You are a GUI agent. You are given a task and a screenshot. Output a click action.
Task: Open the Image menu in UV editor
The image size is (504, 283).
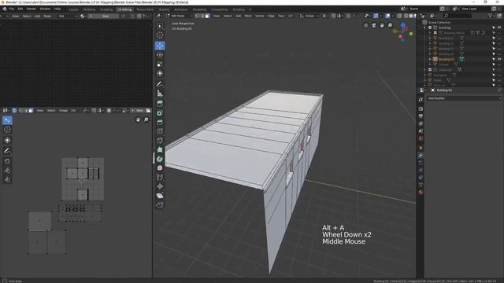coord(63,110)
